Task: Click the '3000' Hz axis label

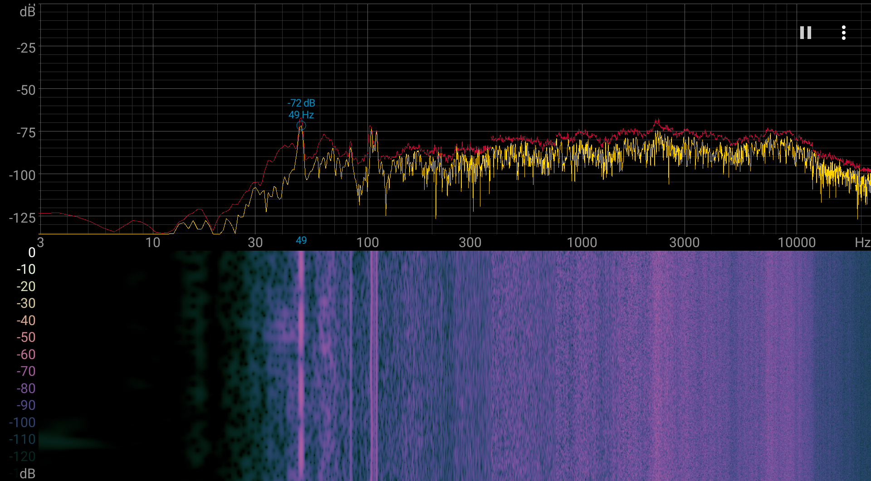Action: click(685, 243)
